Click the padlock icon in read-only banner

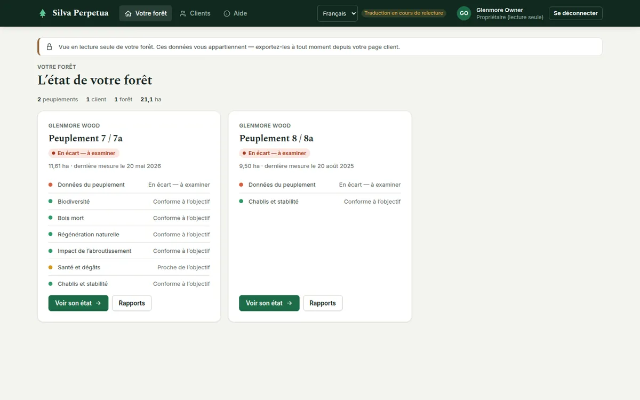pyautogui.click(x=49, y=47)
